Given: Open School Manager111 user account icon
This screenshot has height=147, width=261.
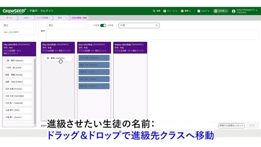Looking at the screenshot, I should [233, 11].
